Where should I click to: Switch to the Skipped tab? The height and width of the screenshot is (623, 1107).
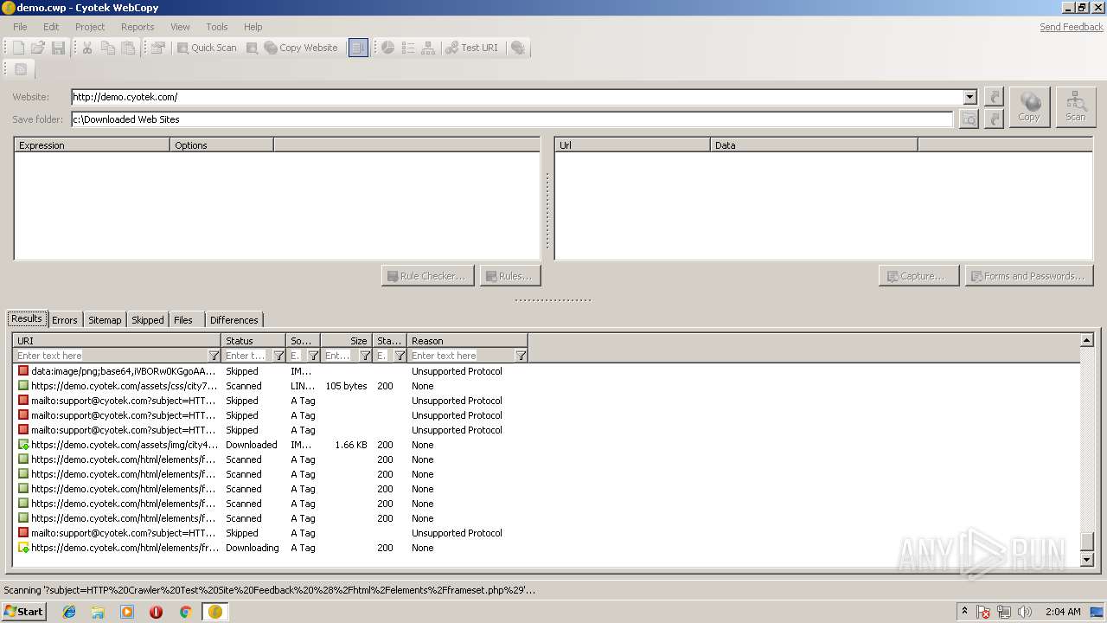(x=147, y=320)
